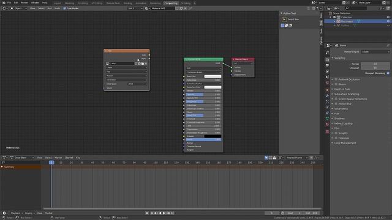The width and height of the screenshot is (392, 220).
Task: Adjust the Specular slider in Principled BSDF
Action: coord(203,94)
